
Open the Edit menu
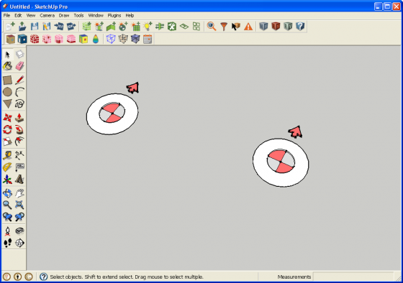point(18,15)
